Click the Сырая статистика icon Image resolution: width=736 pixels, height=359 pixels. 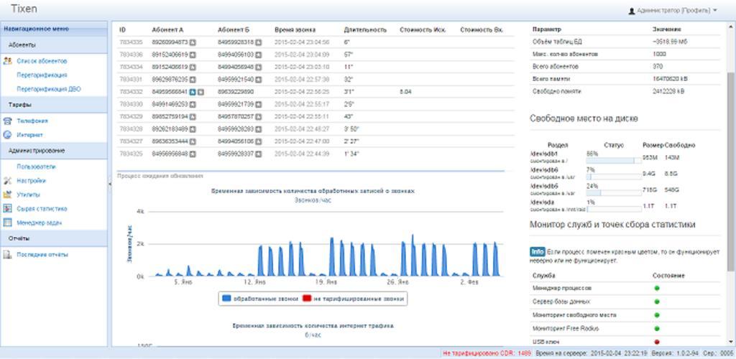tap(8, 209)
